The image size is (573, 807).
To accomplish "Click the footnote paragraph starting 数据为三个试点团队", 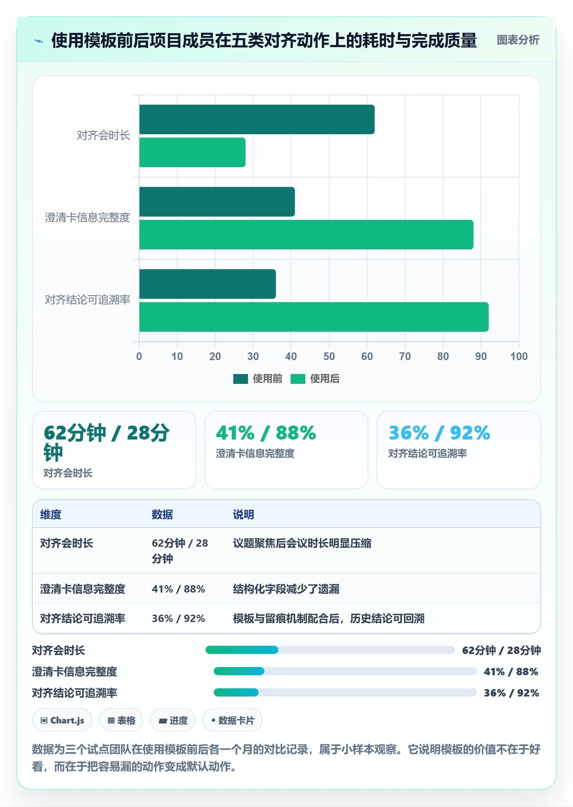I will click(x=286, y=758).
